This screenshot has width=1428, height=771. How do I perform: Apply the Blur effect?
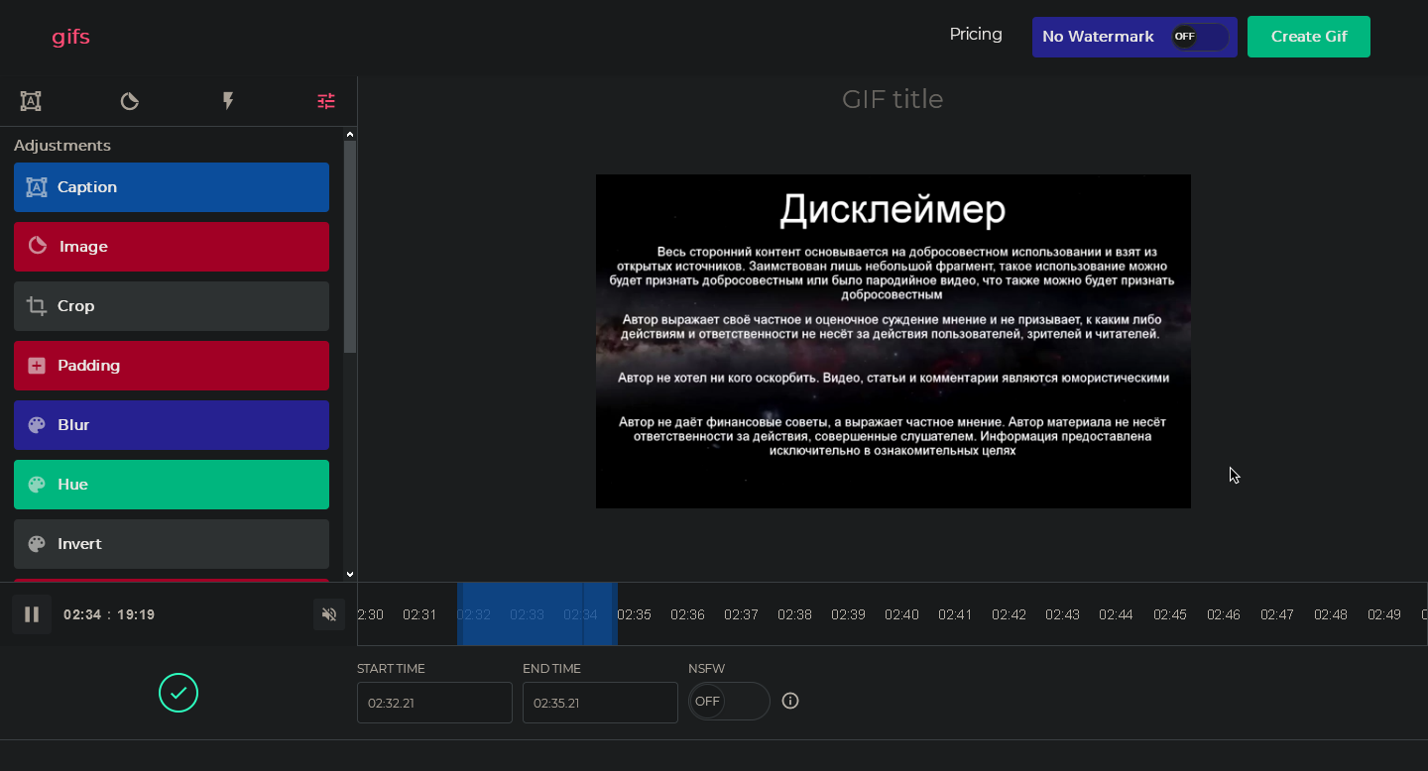coord(172,425)
